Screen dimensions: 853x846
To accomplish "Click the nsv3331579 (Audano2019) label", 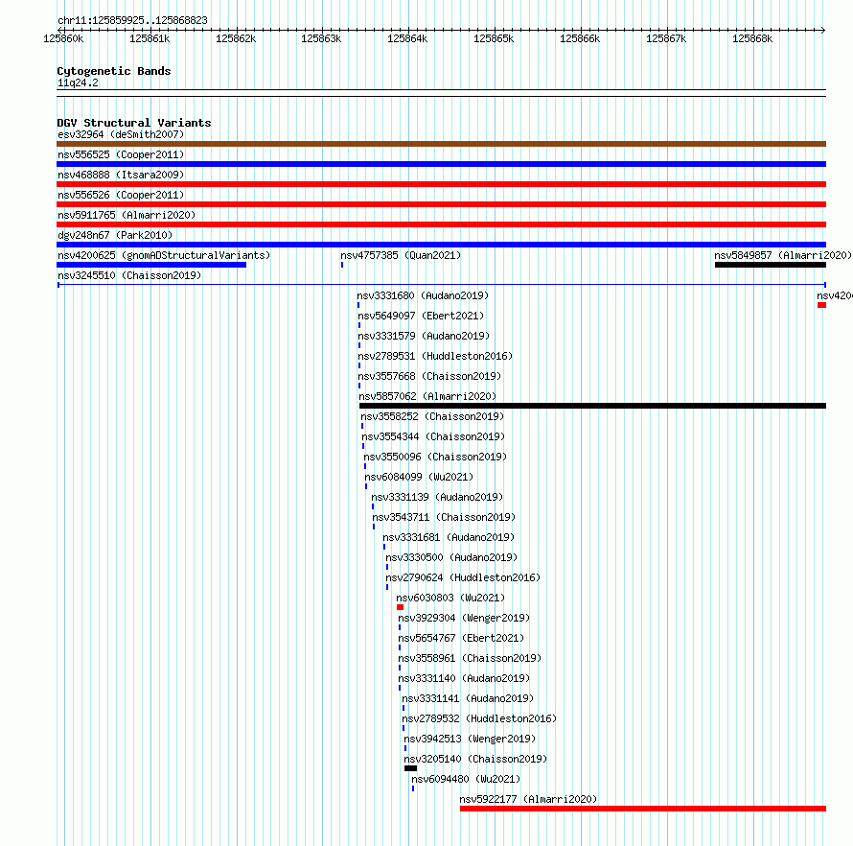I will pos(424,336).
